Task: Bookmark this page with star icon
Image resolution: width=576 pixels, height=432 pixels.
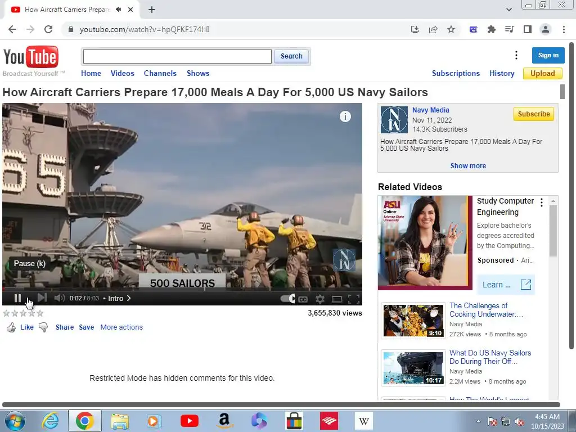Action: click(x=451, y=29)
